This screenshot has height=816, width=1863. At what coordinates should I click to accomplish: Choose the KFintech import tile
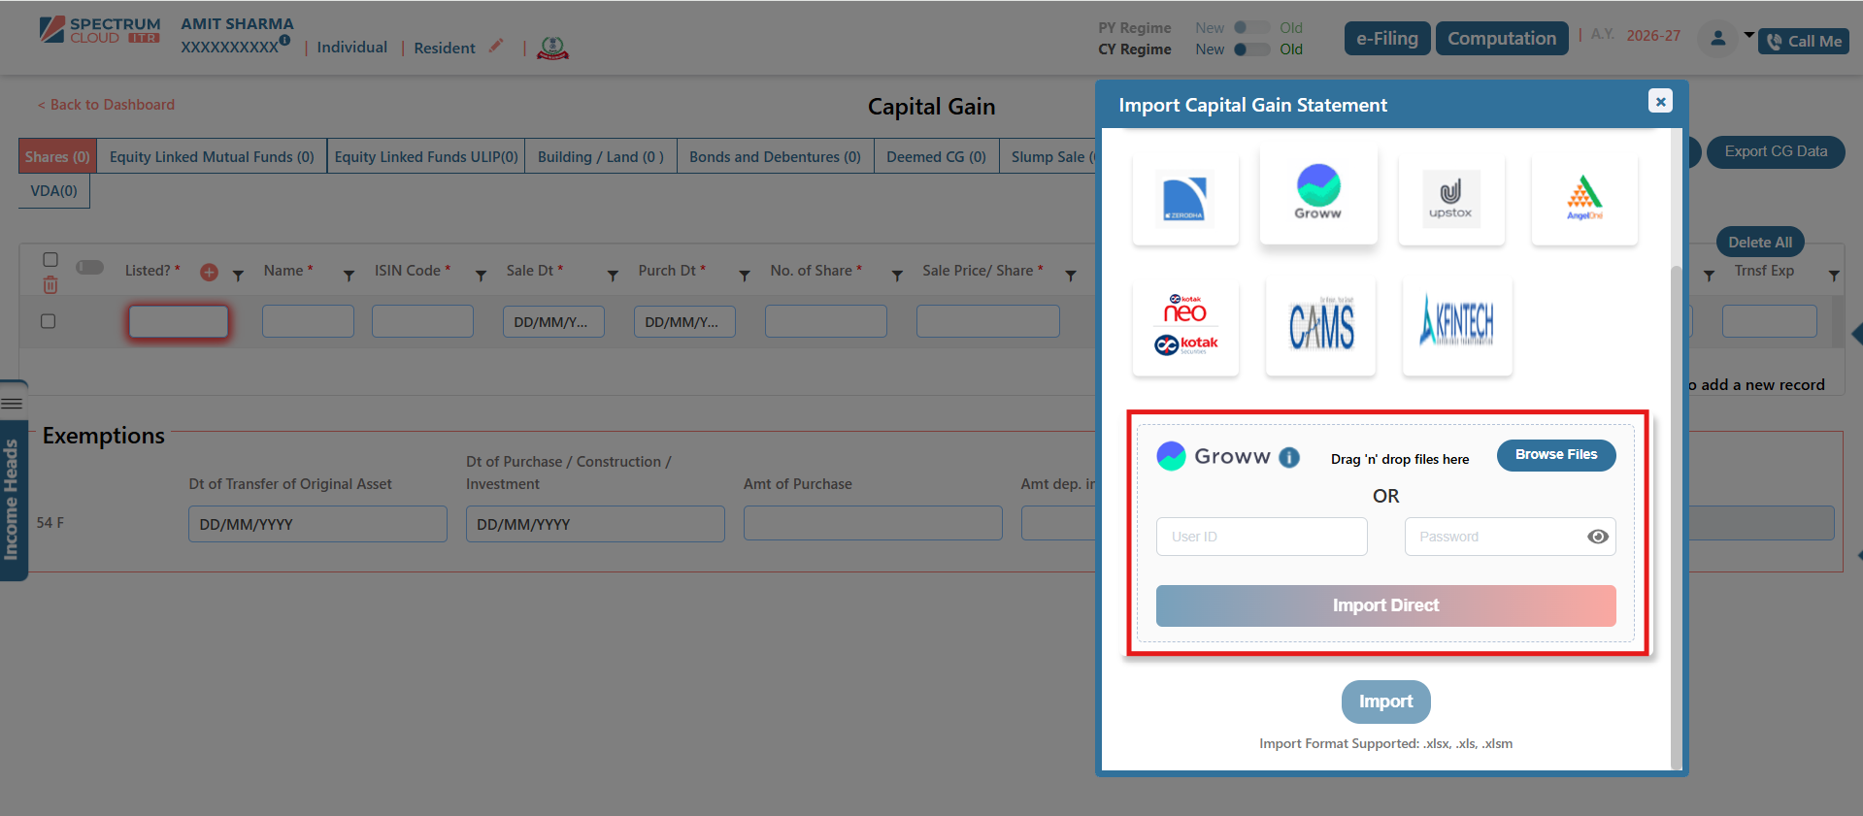point(1456,323)
